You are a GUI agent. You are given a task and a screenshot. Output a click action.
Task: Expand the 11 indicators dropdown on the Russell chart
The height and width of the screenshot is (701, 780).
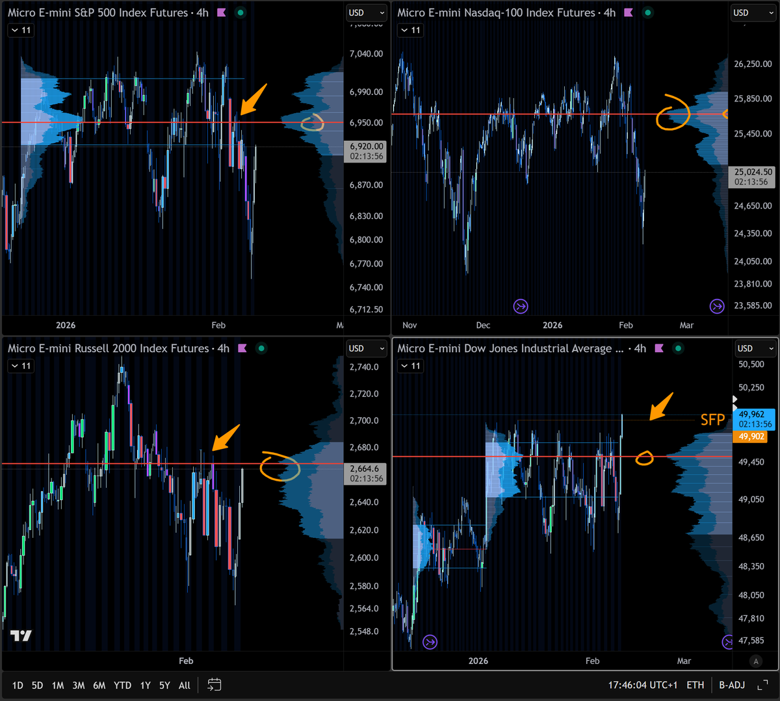coord(20,365)
